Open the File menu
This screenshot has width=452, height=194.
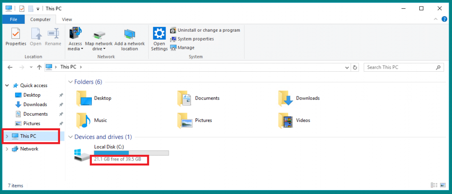pos(13,19)
